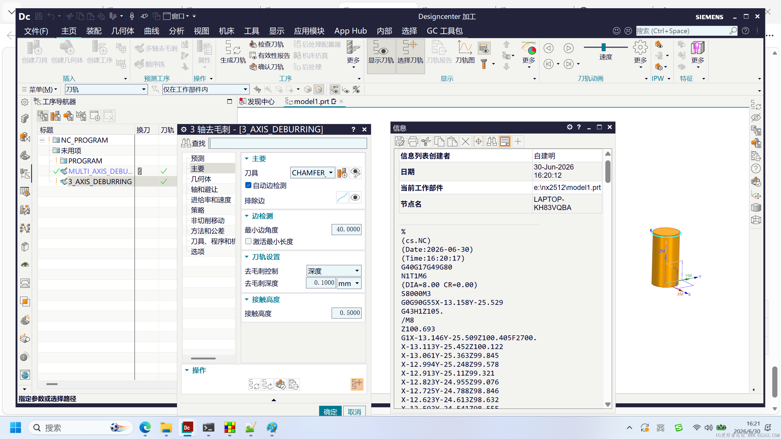Image resolution: width=781 pixels, height=439 pixels.
Task: Collapse the Contact Height (接触高度) section
Action: coord(247,300)
